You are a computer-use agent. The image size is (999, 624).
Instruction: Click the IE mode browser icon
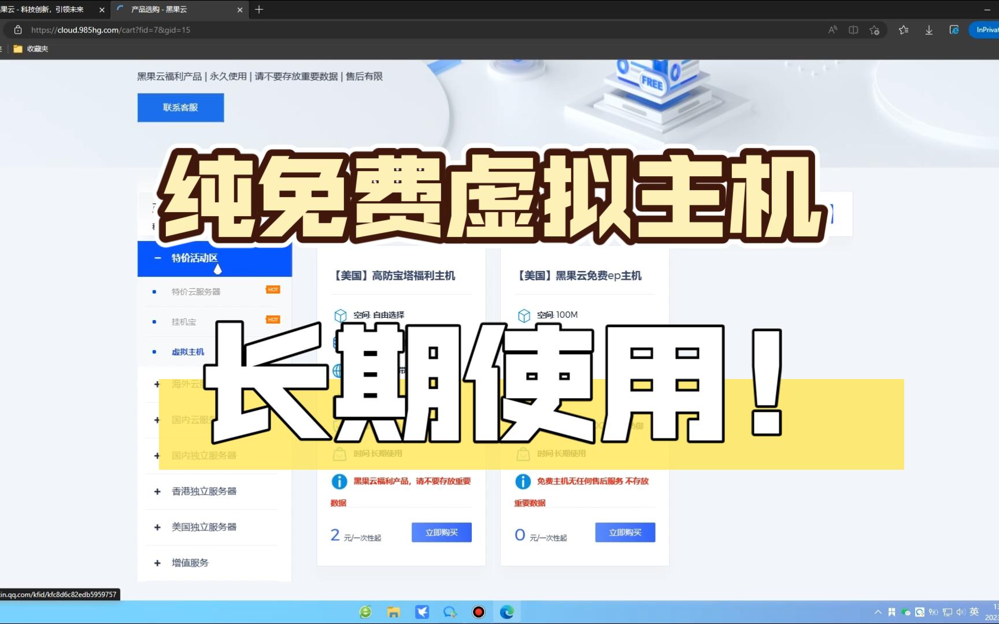coord(954,30)
